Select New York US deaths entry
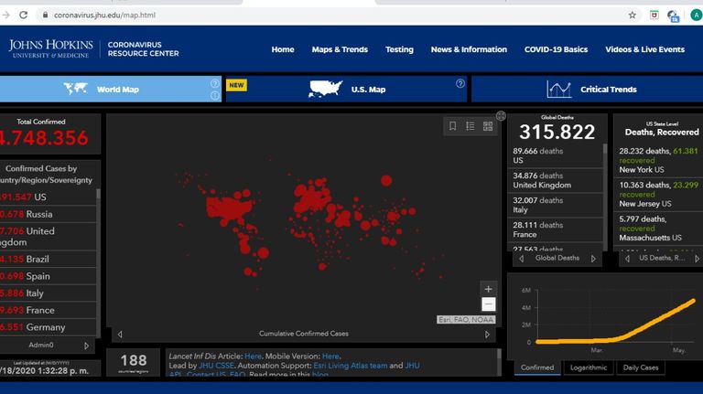 click(x=658, y=160)
